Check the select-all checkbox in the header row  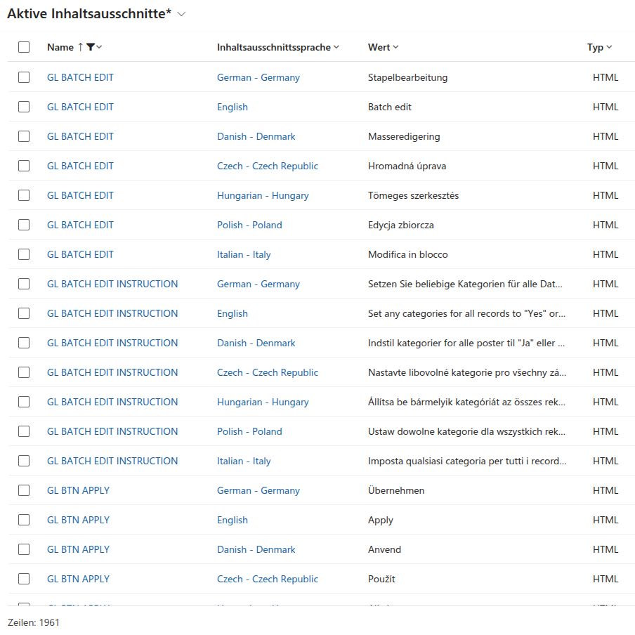(x=24, y=47)
